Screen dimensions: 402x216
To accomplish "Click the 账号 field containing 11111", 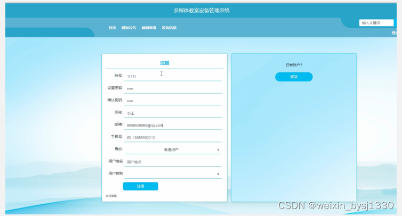I will pos(173,76).
